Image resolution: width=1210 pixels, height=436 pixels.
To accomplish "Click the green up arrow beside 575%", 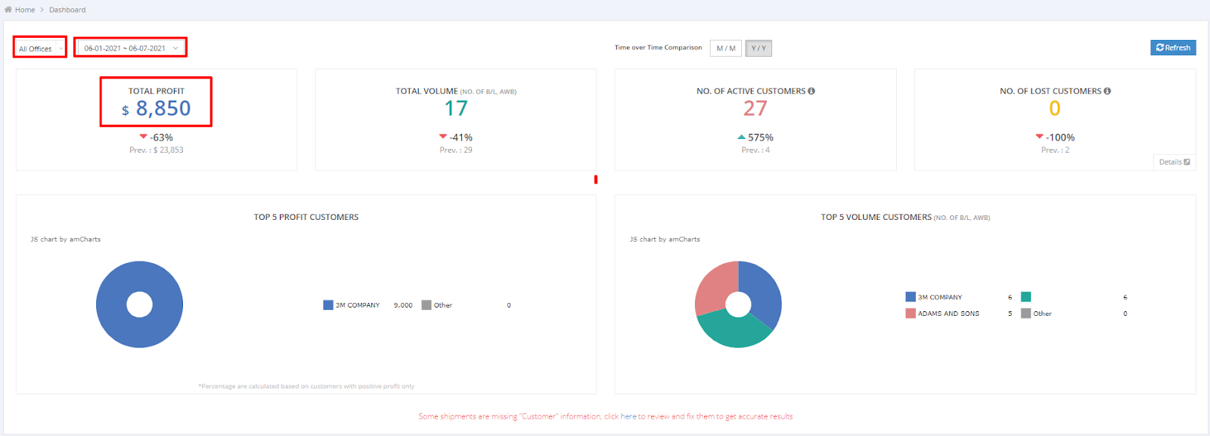I will click(741, 138).
